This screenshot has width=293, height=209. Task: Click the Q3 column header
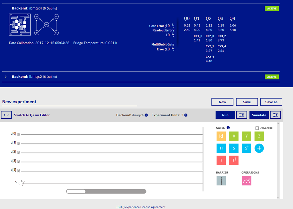(221, 19)
